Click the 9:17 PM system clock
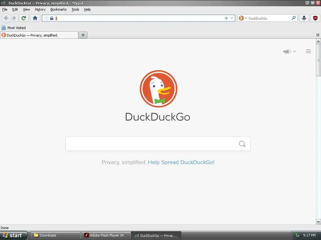 pos(309,235)
